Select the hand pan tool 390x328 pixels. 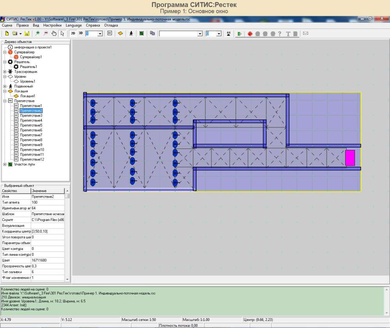pos(54,34)
